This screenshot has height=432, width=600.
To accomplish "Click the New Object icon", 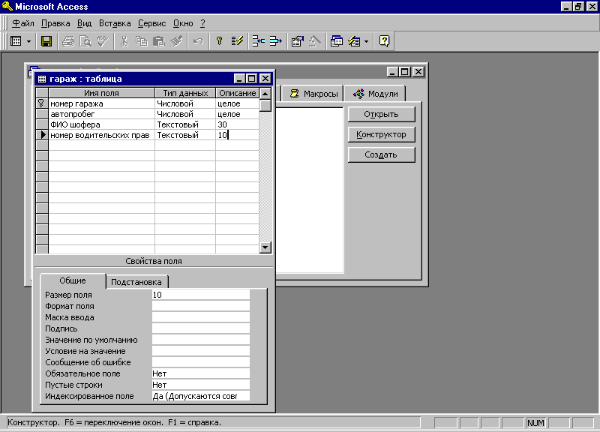I will 354,41.
